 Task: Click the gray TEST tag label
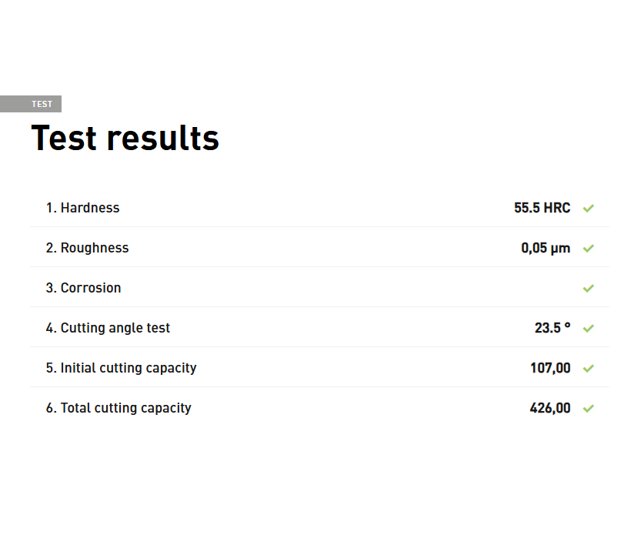click(42, 105)
